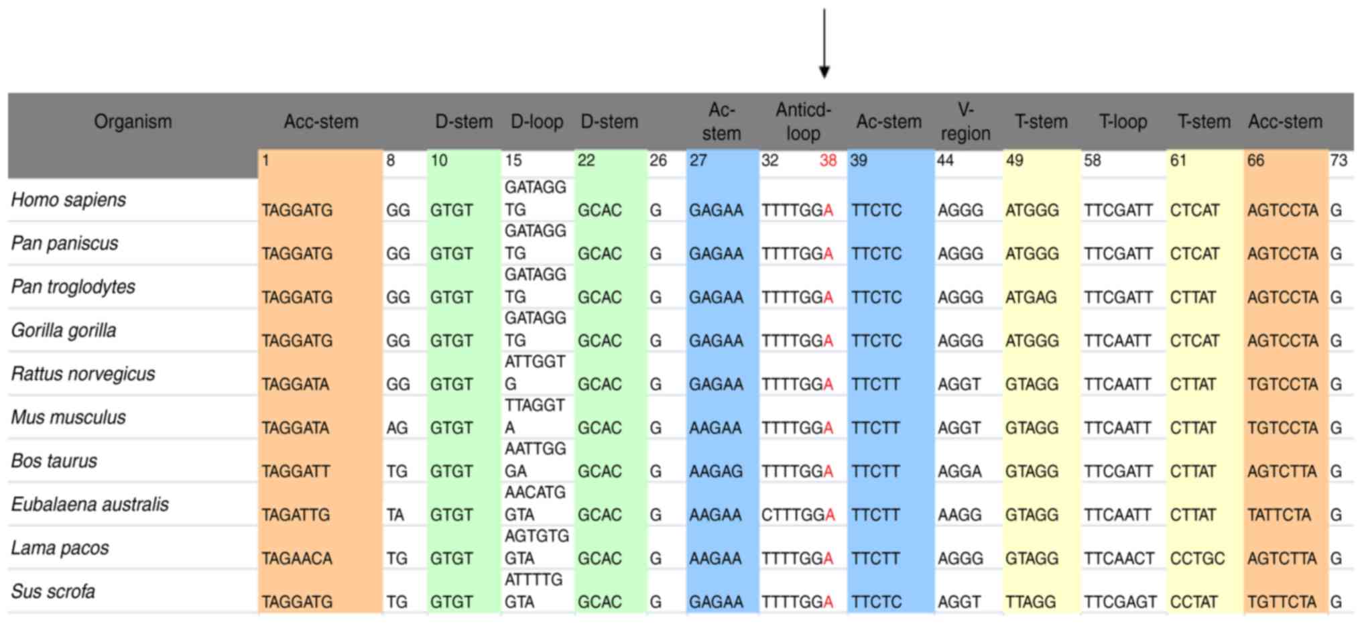Image resolution: width=1362 pixels, height=624 pixels.
Task: Select the CTTTGGA anticodon loop sequence
Action: point(798,515)
